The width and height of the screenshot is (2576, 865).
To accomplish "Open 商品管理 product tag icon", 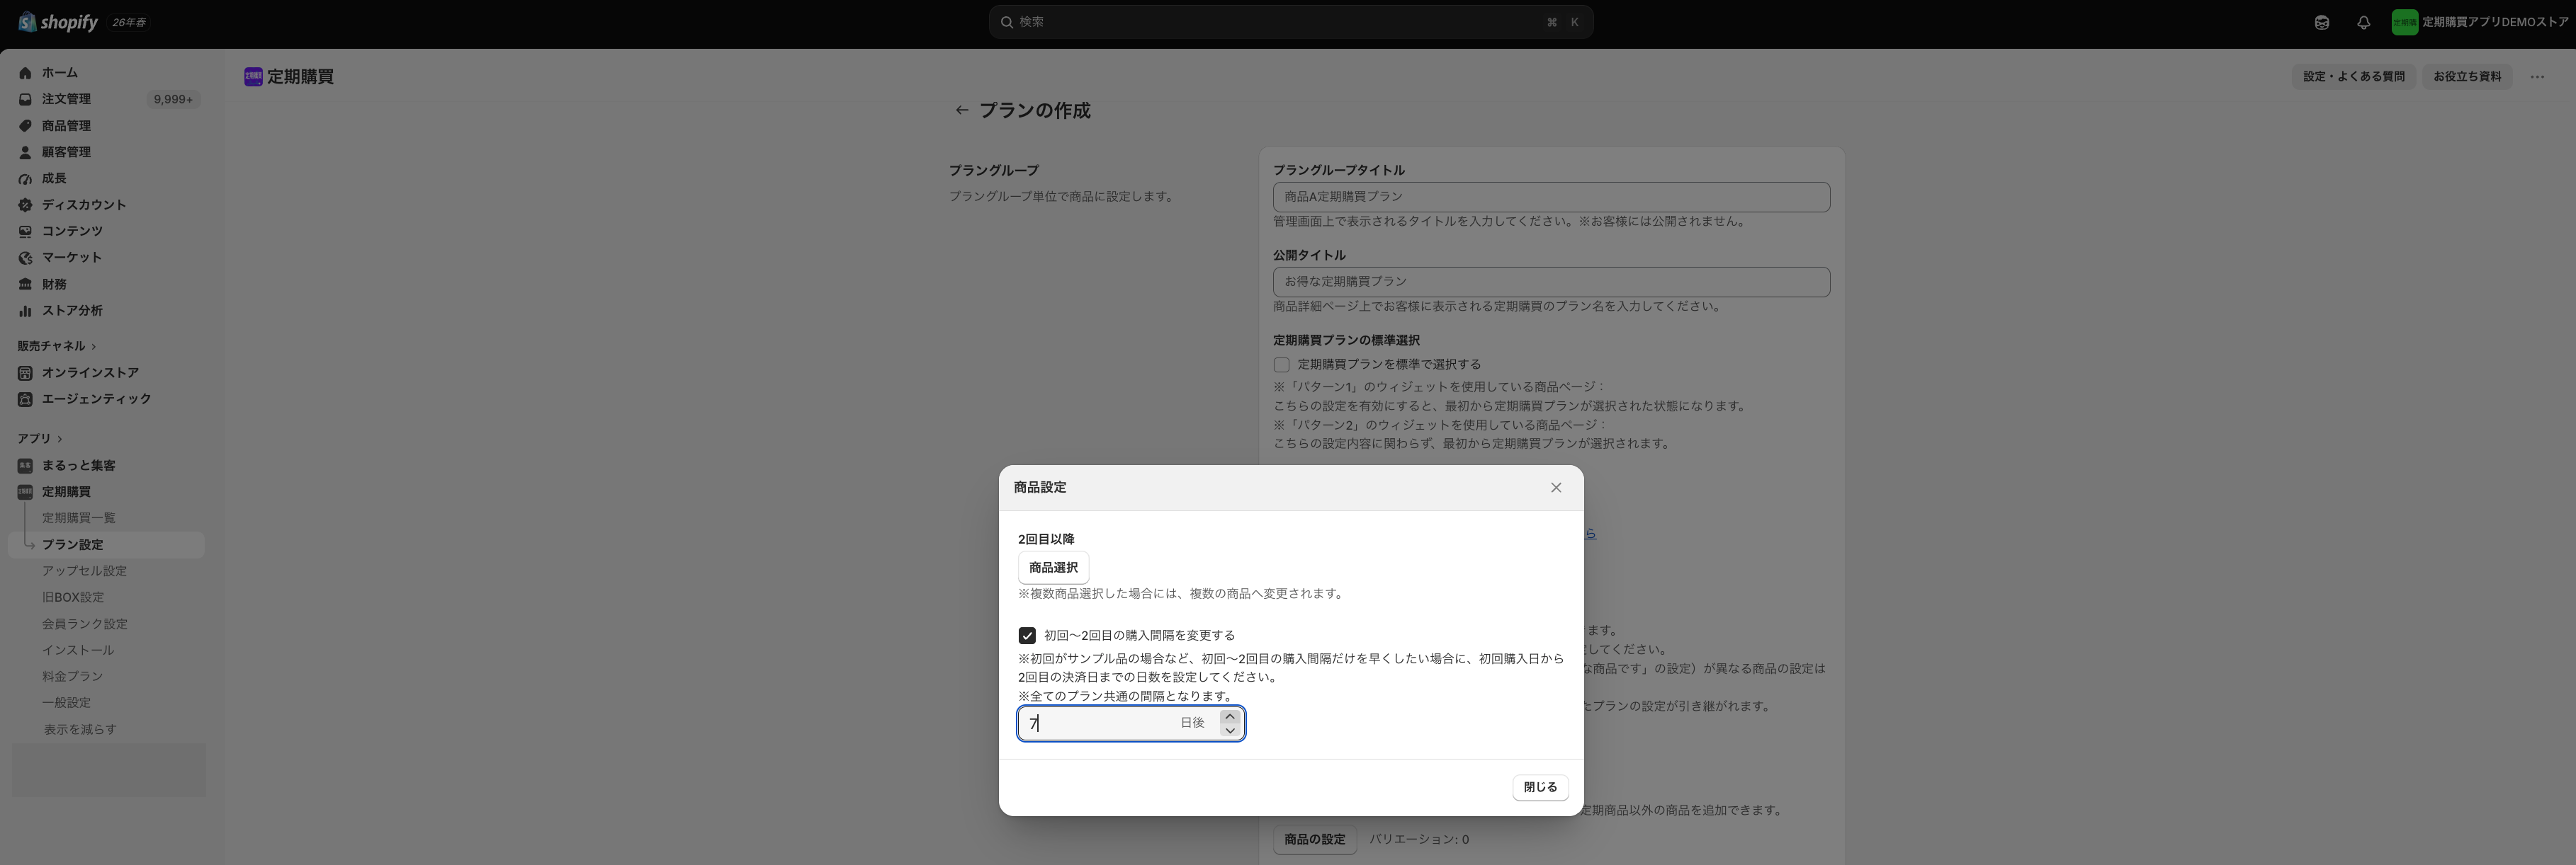I will pyautogui.click(x=25, y=126).
